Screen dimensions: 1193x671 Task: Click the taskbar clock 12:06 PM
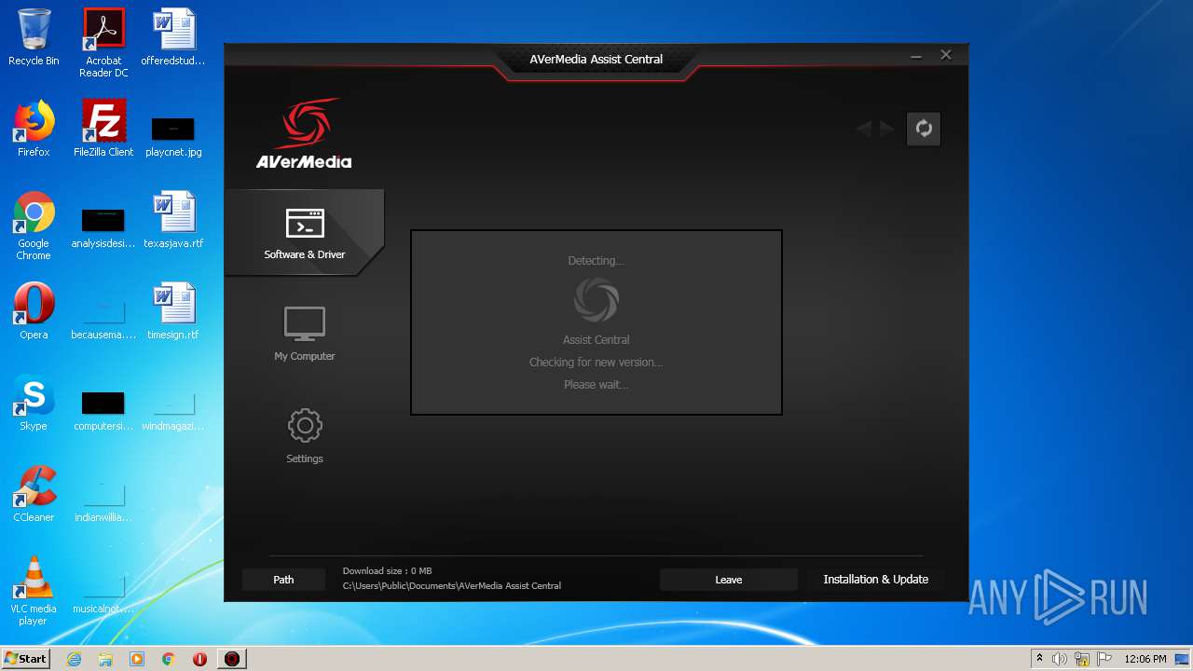pyautogui.click(x=1145, y=659)
